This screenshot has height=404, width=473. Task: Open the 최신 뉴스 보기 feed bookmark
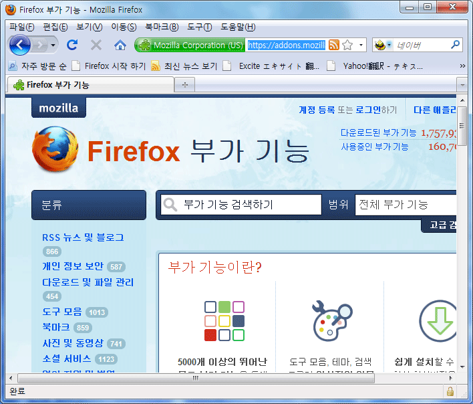tap(184, 66)
